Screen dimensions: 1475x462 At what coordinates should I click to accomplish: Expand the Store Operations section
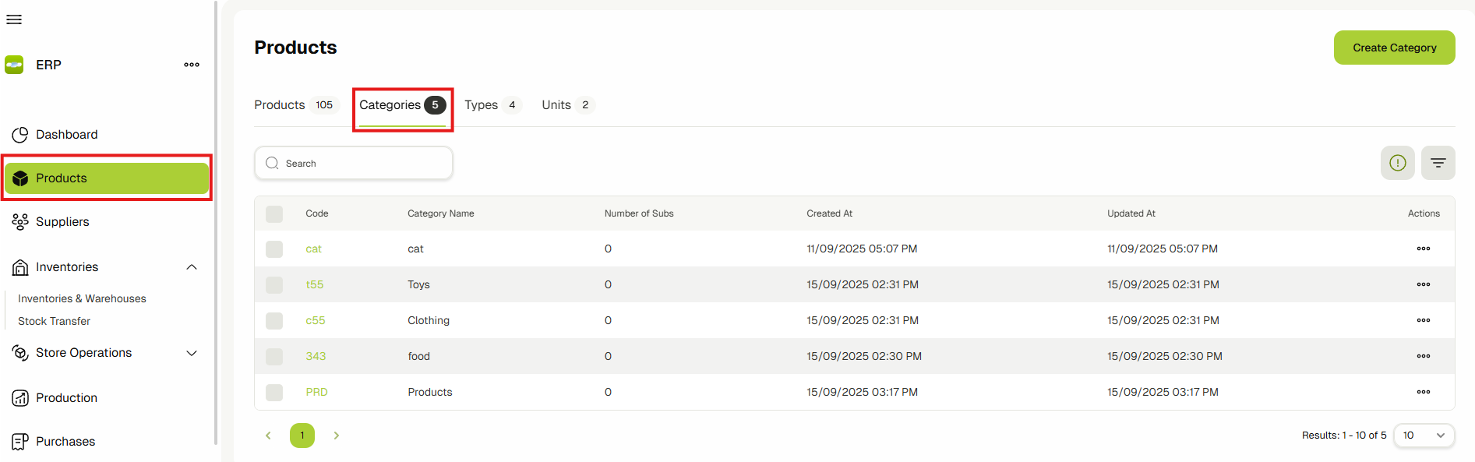click(192, 353)
